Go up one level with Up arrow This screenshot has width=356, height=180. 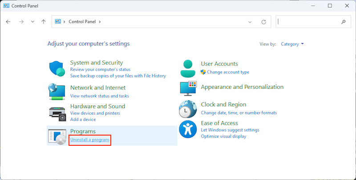[43, 22]
